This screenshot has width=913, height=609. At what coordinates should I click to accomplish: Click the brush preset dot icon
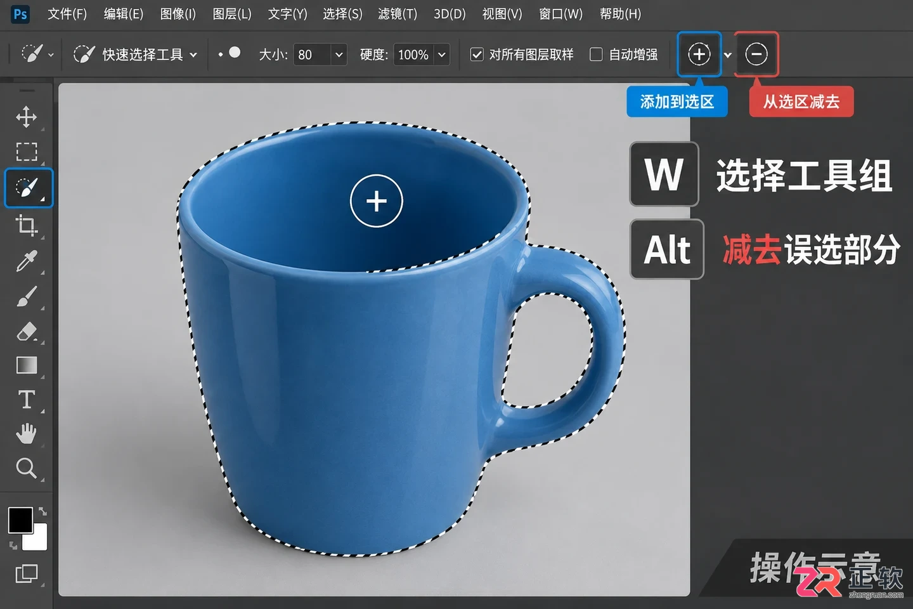234,53
